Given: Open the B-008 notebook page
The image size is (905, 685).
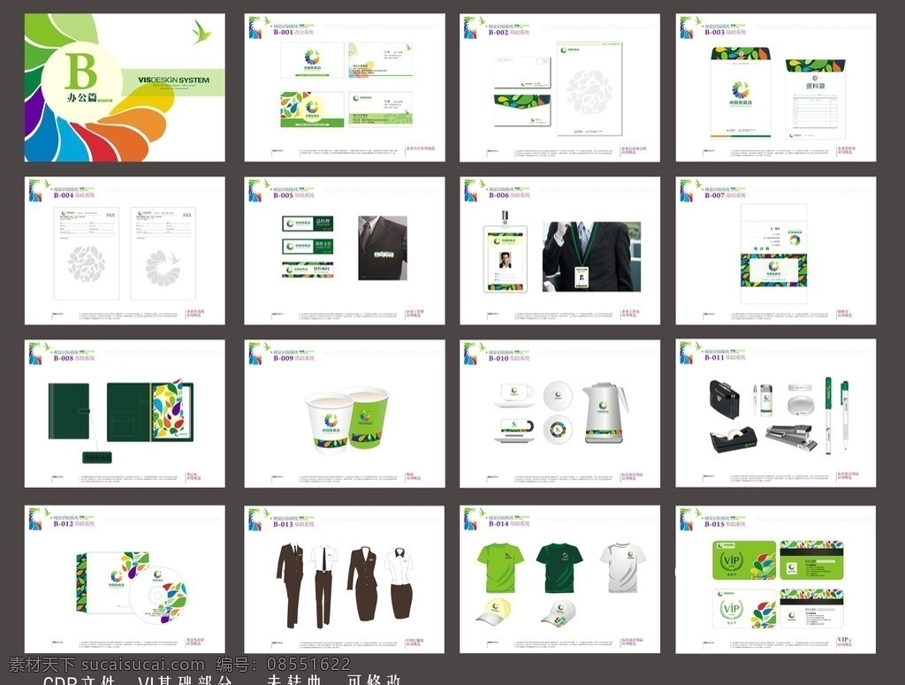Looking at the screenshot, I should pyautogui.click(x=125, y=413).
